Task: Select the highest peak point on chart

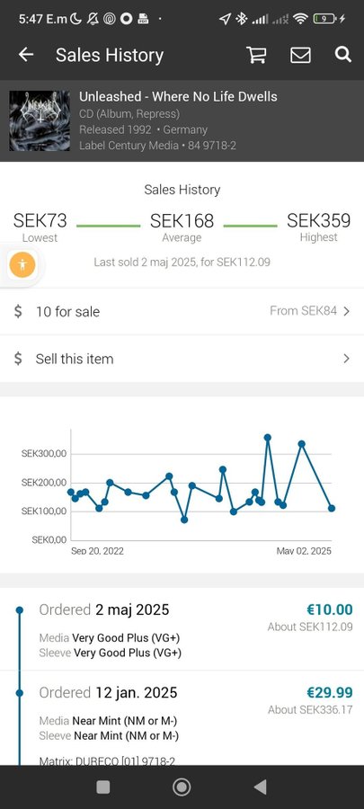Action: coord(267,438)
